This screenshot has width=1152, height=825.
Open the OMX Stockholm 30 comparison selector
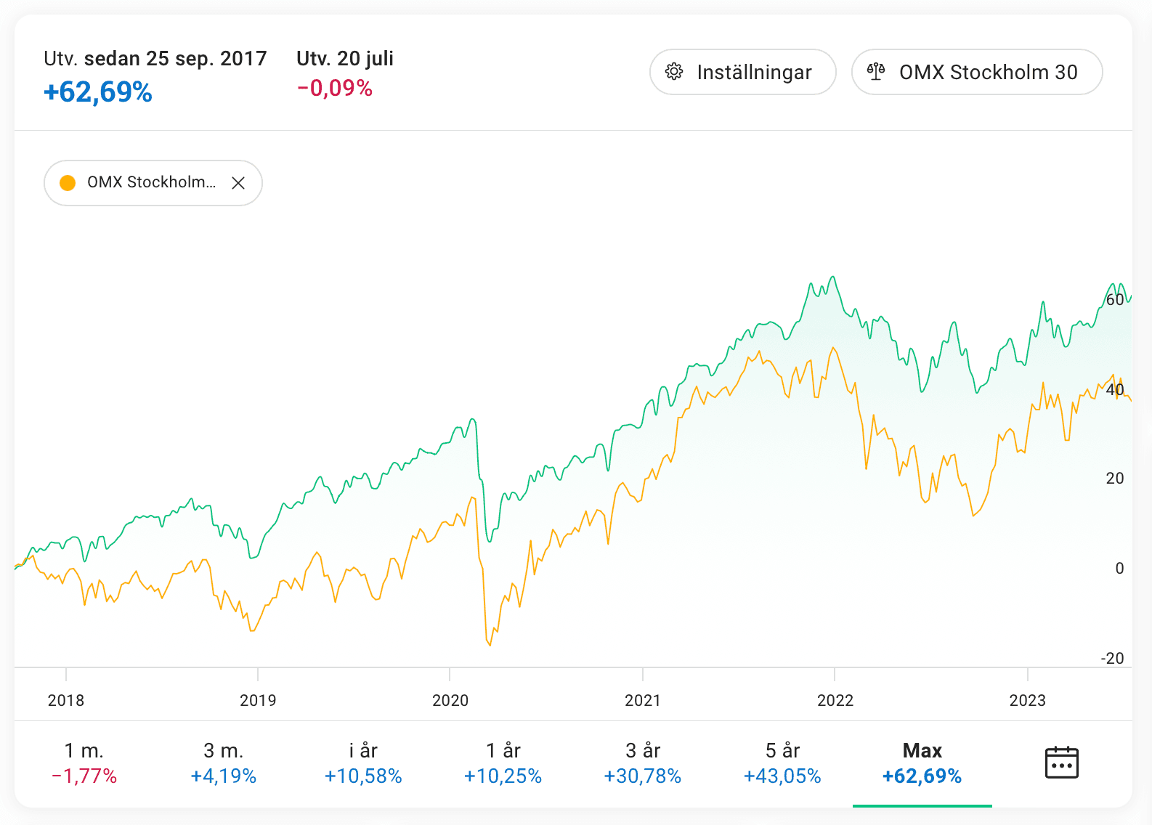977,72
